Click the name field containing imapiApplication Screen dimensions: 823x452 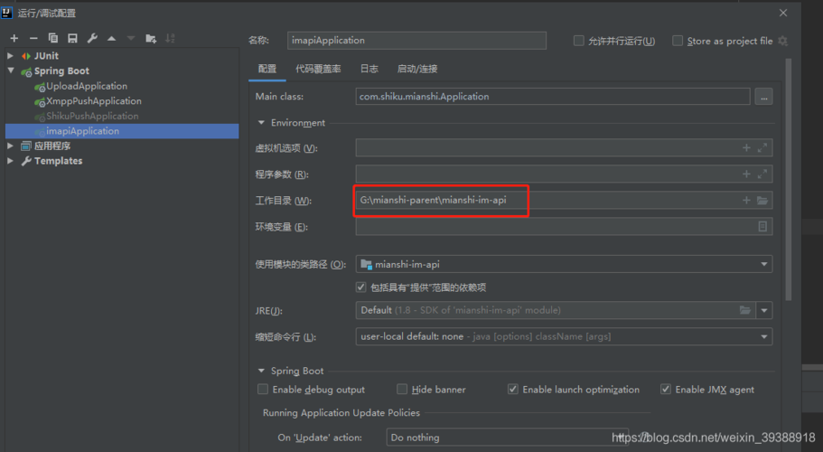pos(416,41)
